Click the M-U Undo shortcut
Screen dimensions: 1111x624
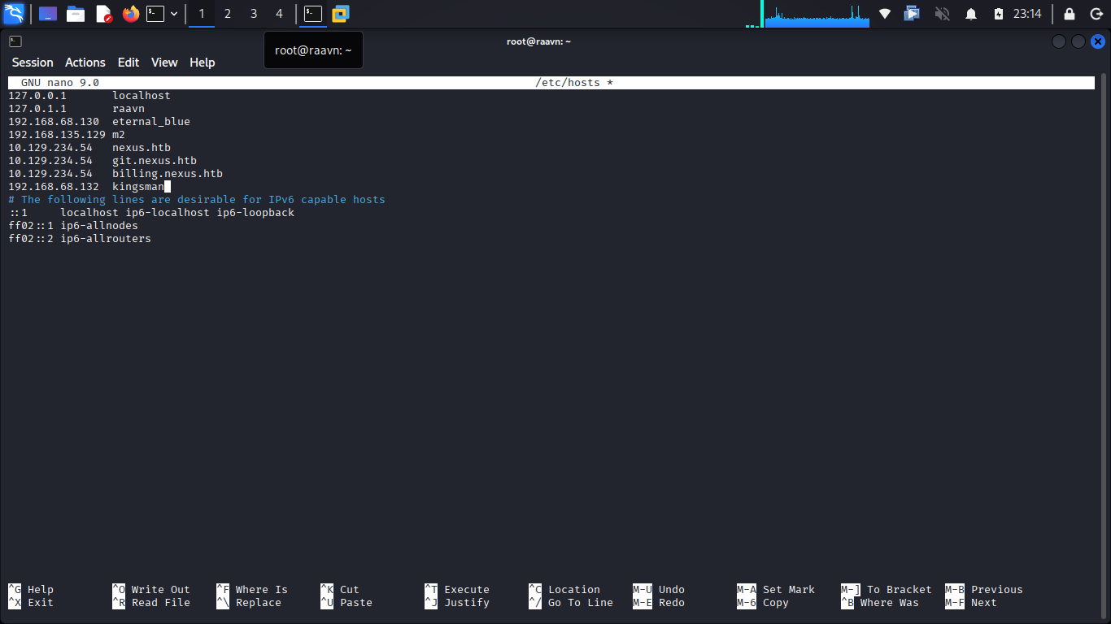coord(659,590)
